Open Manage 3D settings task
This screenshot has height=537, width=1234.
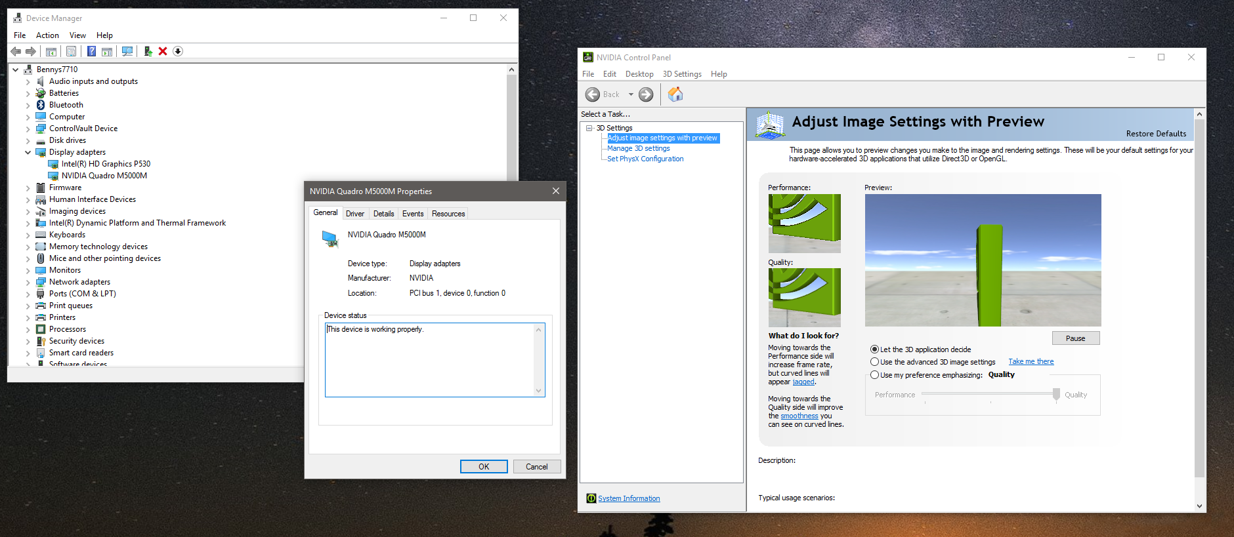[x=638, y=148]
